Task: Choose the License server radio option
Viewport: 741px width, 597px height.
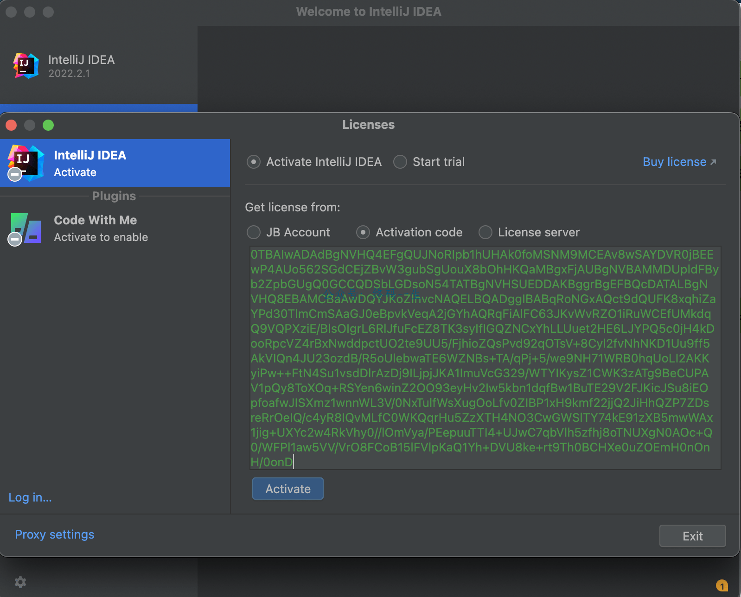Action: [485, 232]
